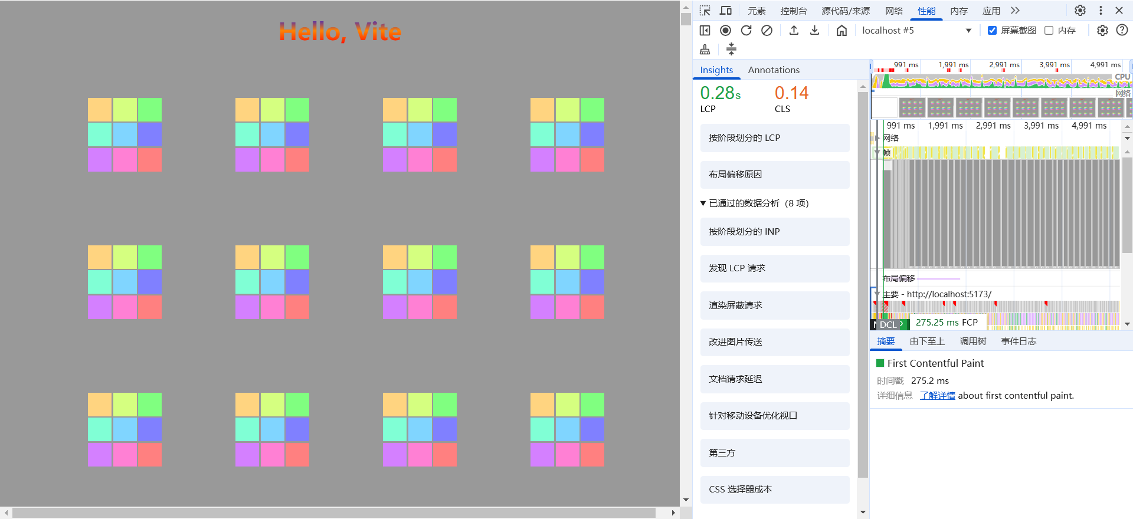Click the collect garbage broom icon
1133x519 pixels.
click(x=705, y=49)
